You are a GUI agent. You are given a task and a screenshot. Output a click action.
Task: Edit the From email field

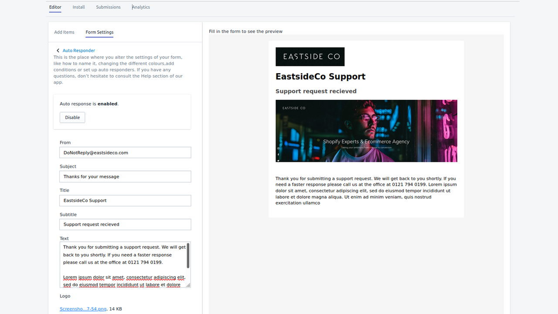[125, 153]
